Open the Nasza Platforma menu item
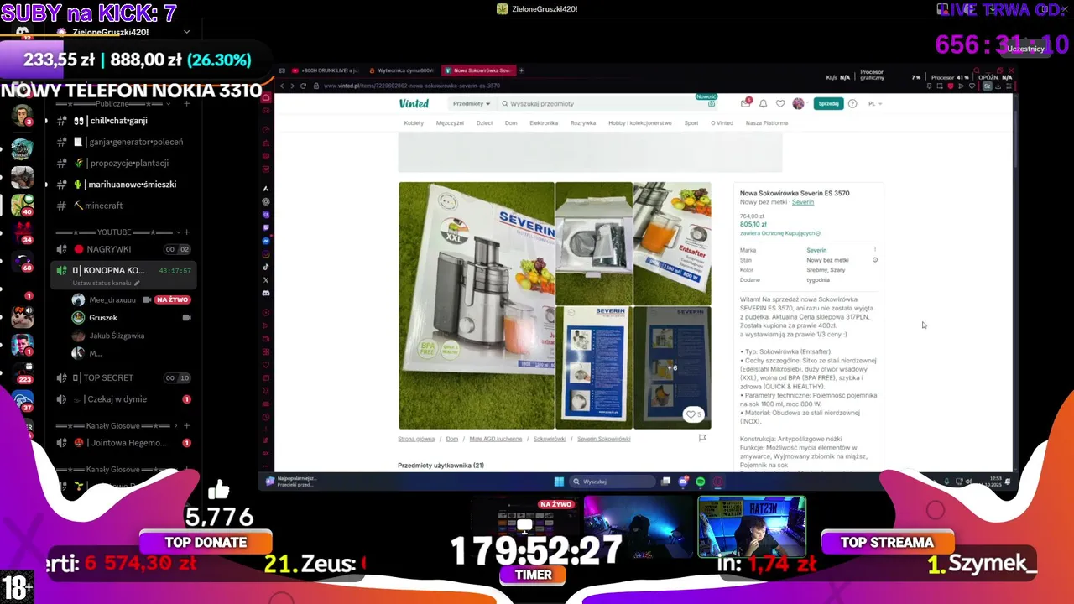Viewport: 1074px width, 604px height. pyautogui.click(x=767, y=122)
